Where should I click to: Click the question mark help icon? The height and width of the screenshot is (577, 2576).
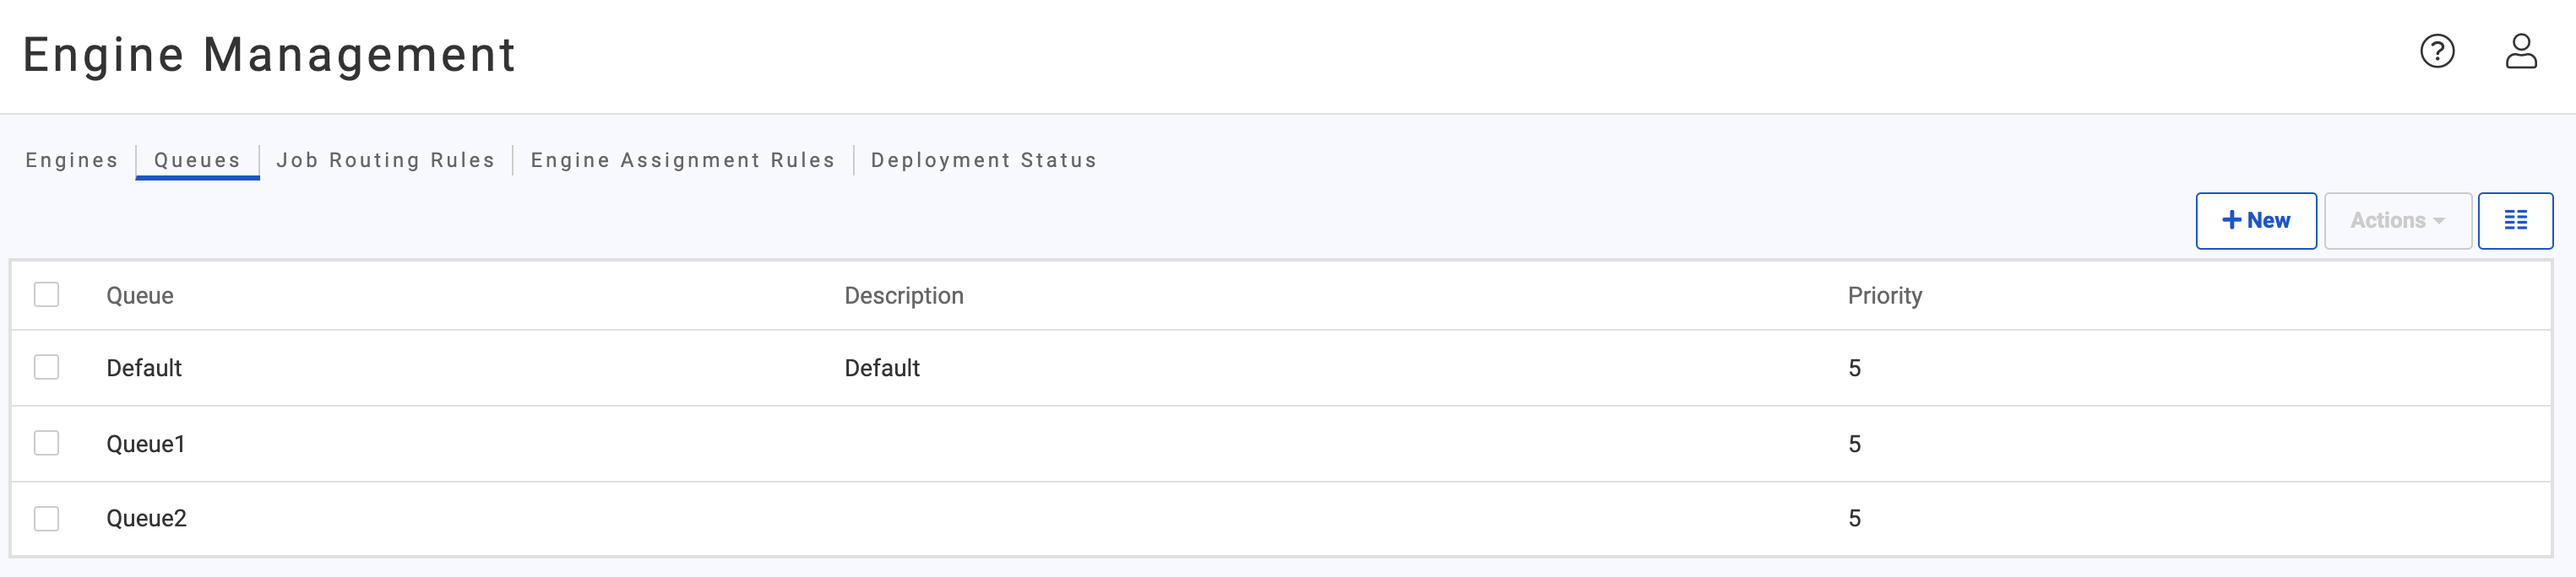pyautogui.click(x=2437, y=52)
